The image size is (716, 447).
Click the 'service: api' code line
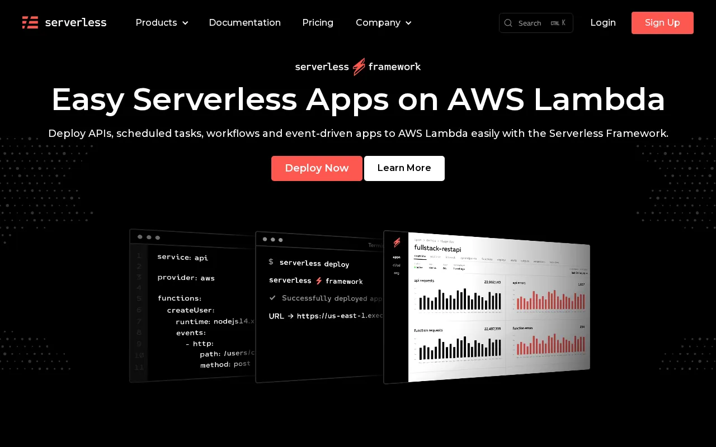pos(182,257)
